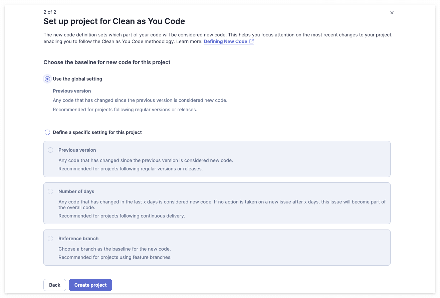Click the 'Use the global setting' label text
The height and width of the screenshot is (298, 440).
(x=77, y=79)
